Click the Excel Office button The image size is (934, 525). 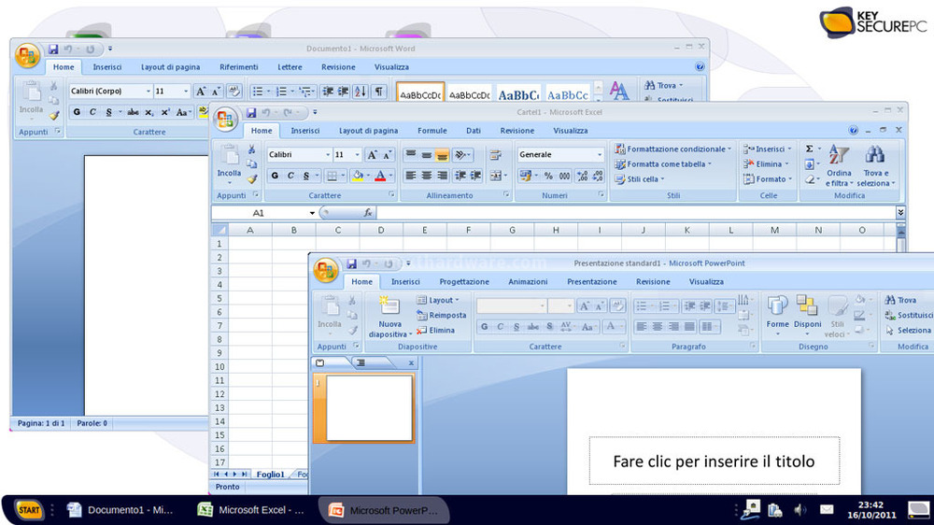(225, 120)
